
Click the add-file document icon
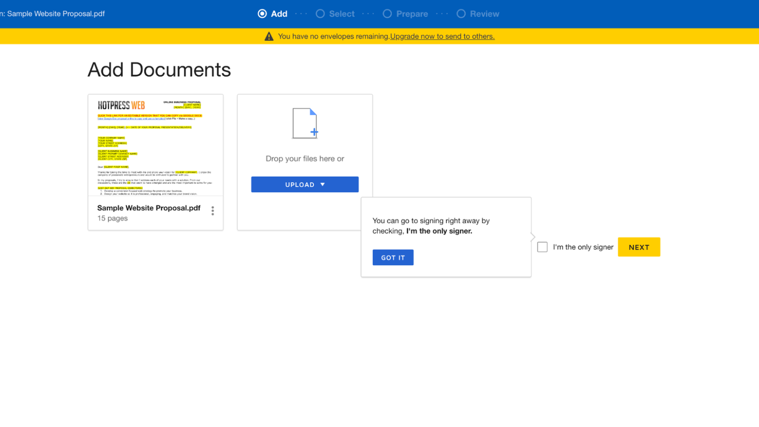305,123
